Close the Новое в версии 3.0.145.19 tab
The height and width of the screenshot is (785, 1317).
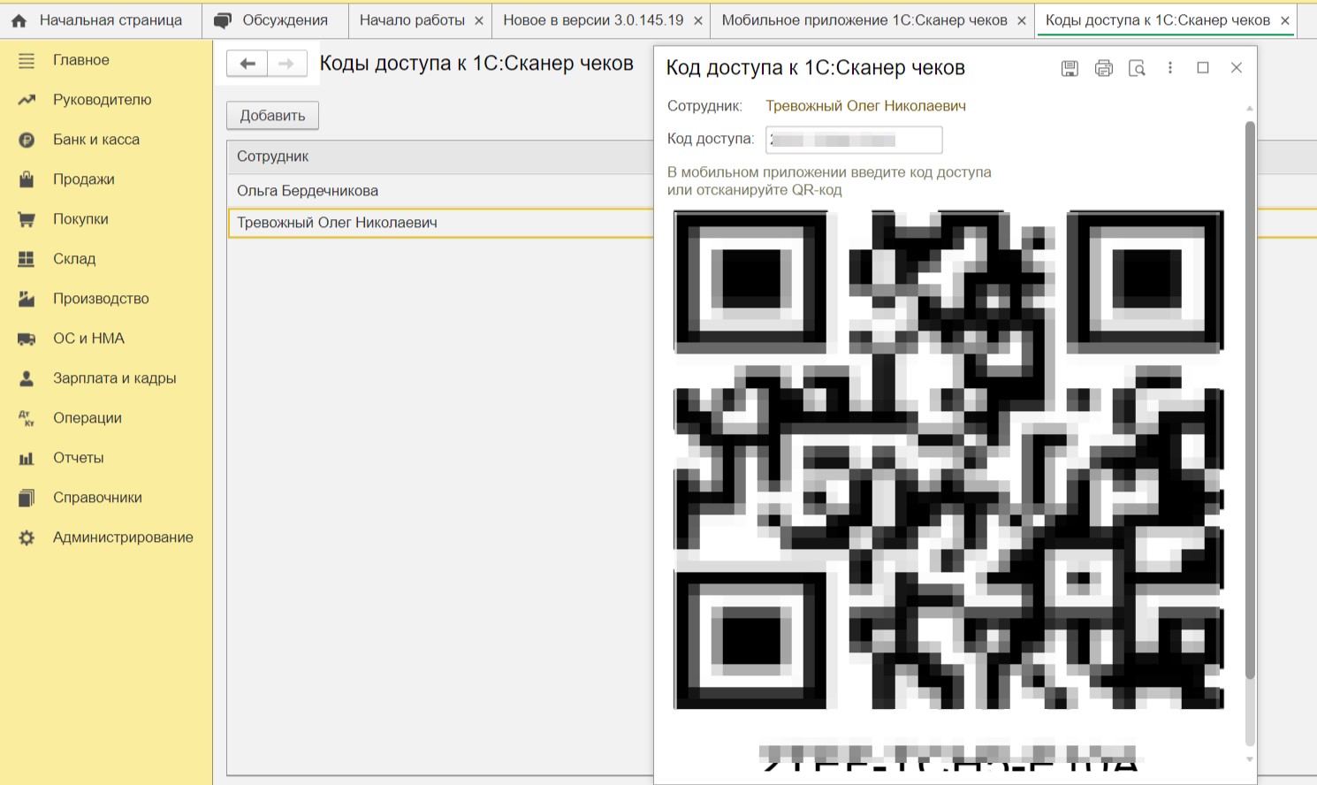point(697,20)
